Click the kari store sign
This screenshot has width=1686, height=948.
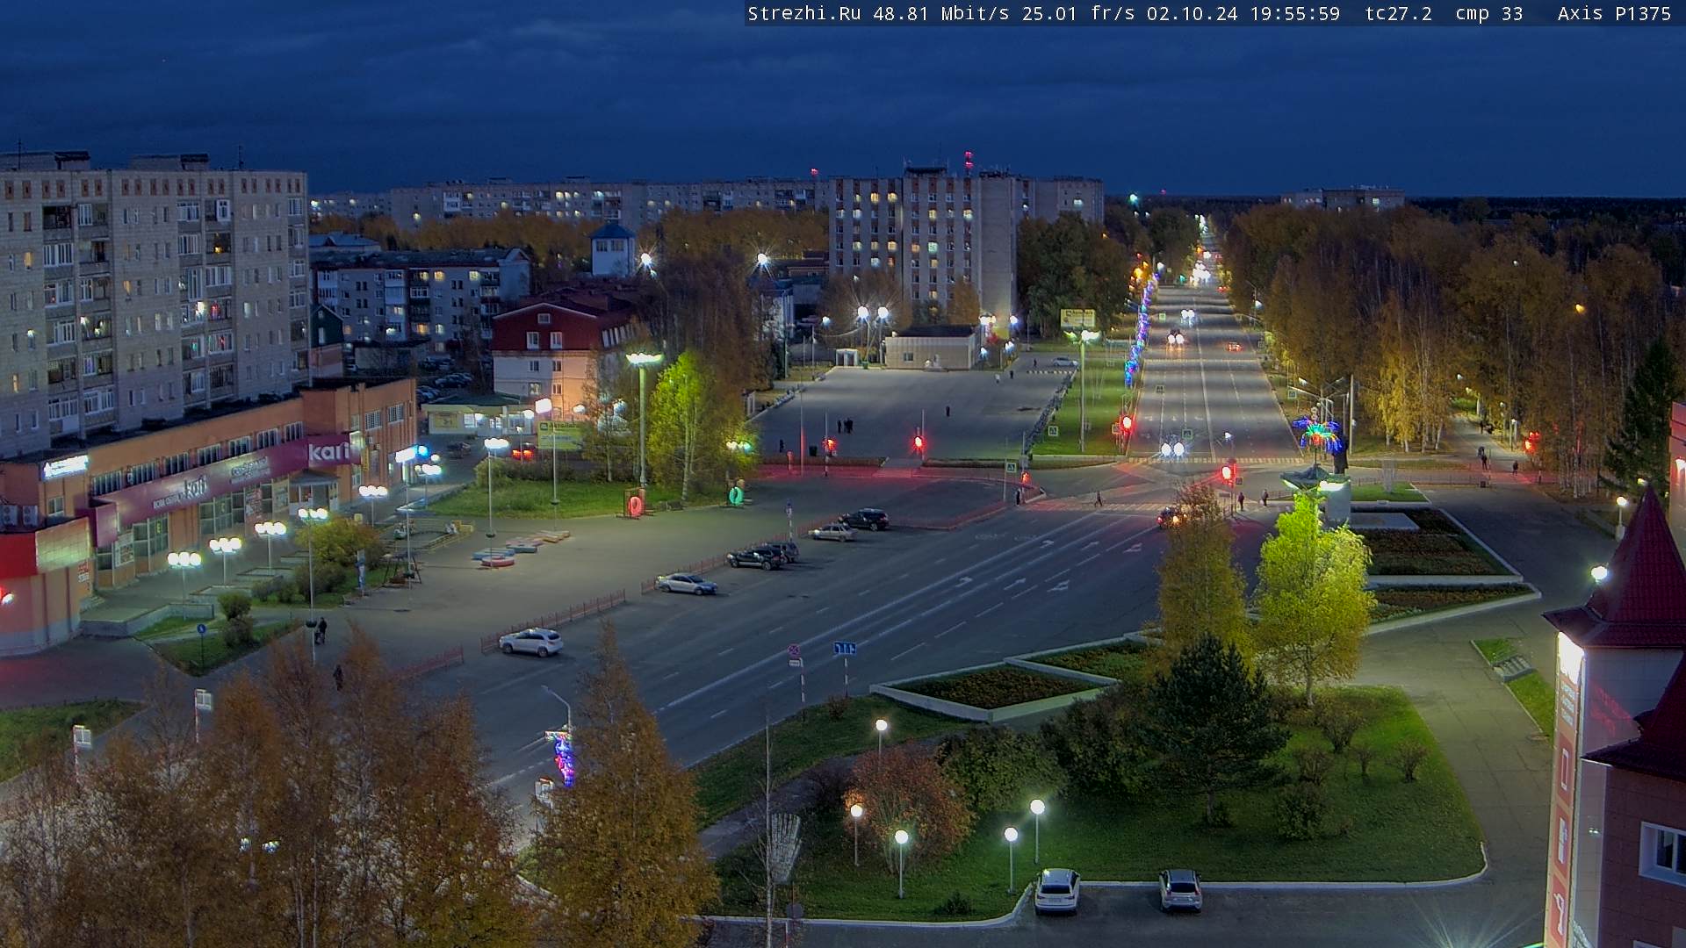328,452
